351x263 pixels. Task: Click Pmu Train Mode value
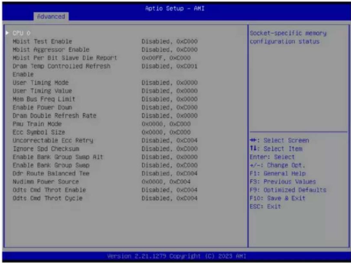click(x=166, y=124)
